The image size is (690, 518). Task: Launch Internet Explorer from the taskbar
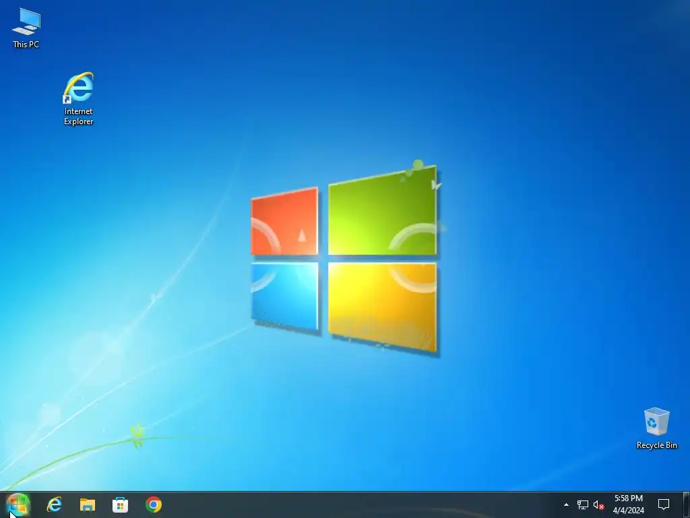click(x=54, y=505)
